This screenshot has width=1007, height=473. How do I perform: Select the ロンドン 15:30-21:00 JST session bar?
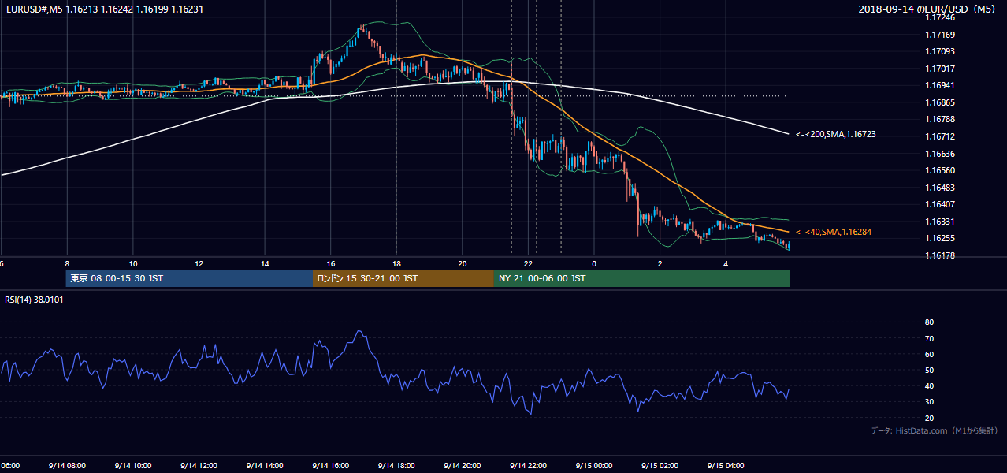(403, 278)
